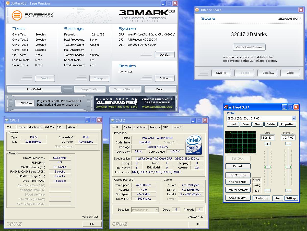This screenshot has height=231, width=307.
Task: Click Register button in 3DMark03
Action: click(x=25, y=103)
